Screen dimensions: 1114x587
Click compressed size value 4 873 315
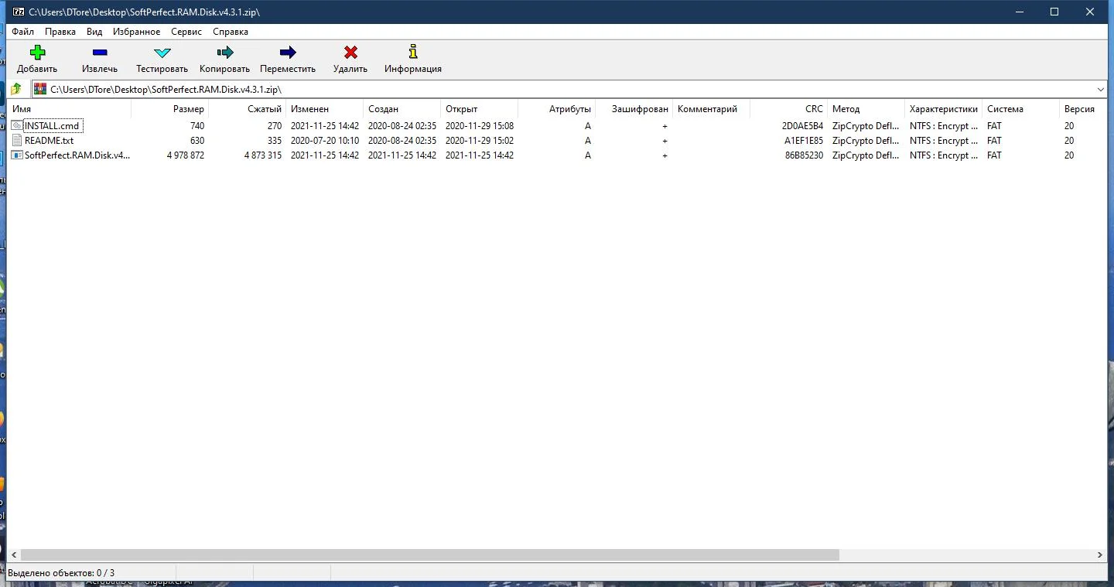pos(262,155)
